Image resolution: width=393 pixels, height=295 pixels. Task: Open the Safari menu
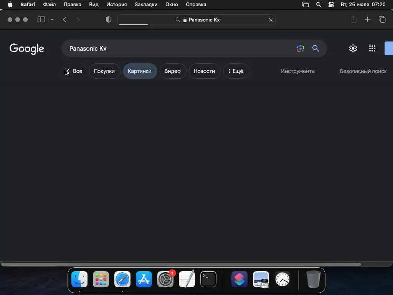point(28,5)
